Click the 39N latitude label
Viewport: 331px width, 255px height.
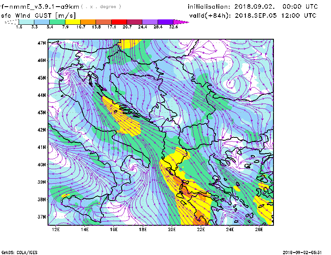click(x=42, y=182)
